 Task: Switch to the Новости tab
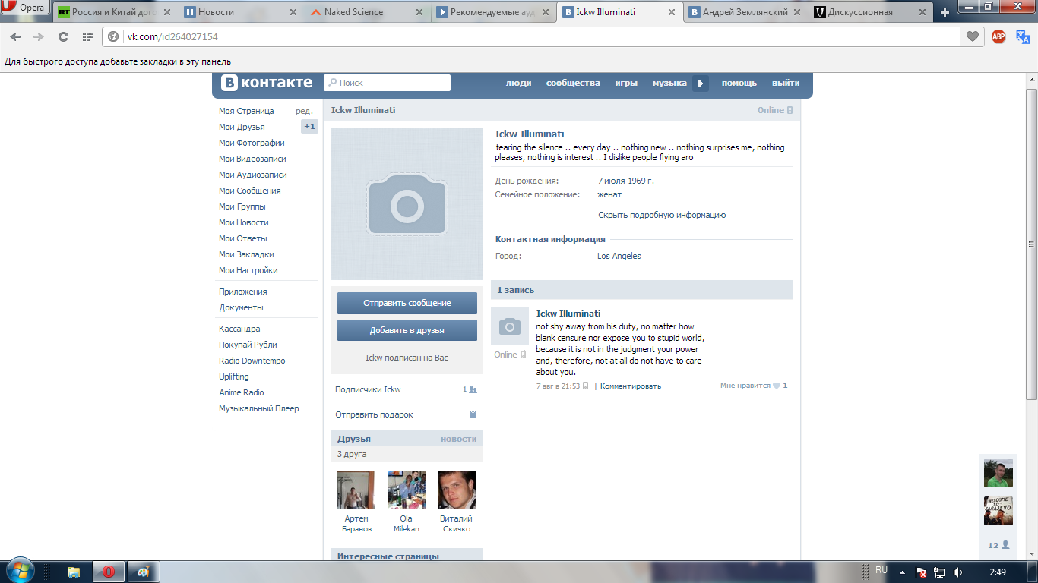[x=242, y=12]
